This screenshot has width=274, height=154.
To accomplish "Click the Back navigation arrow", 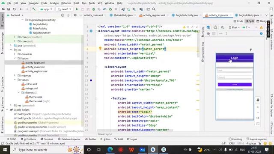I will point(21,9).
